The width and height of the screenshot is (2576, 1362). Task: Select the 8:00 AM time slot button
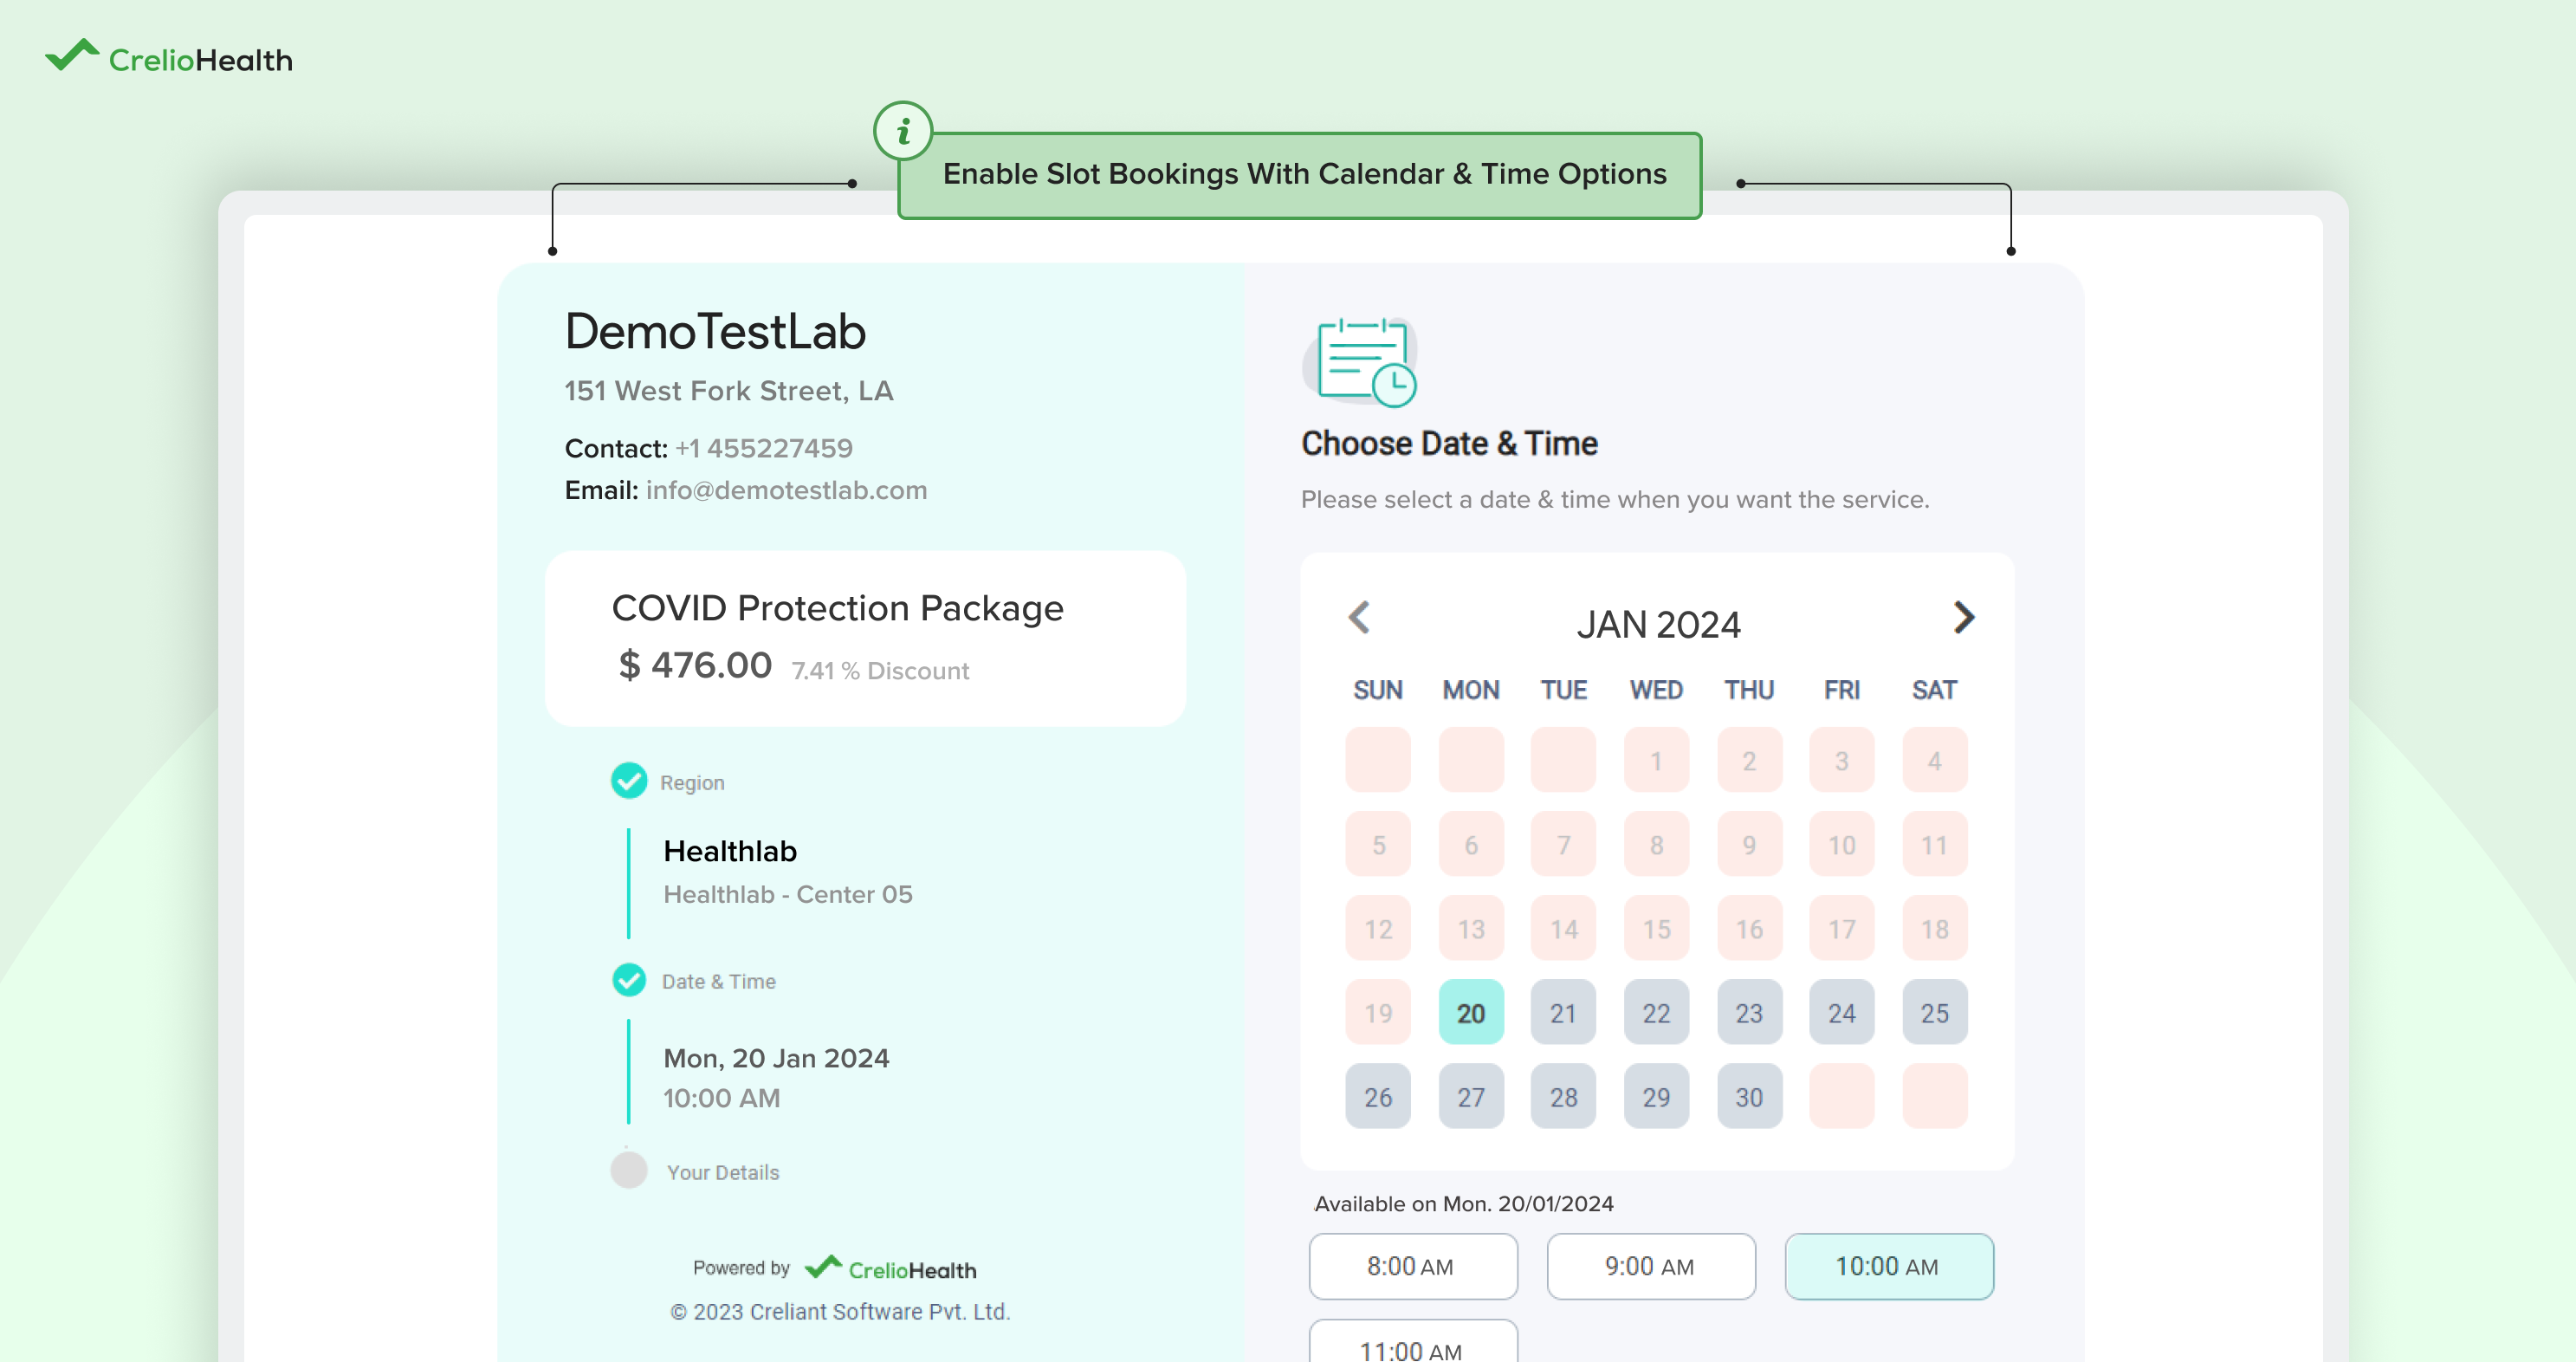pyautogui.click(x=1412, y=1266)
